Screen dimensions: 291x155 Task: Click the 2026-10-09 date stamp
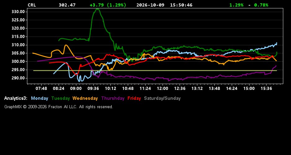[x=150, y=5]
